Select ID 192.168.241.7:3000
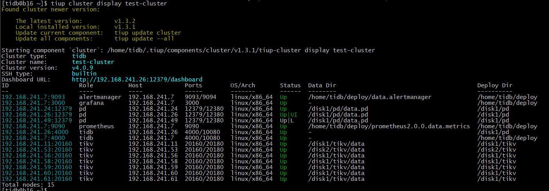Viewport: 549px width, 191px height. point(33,103)
